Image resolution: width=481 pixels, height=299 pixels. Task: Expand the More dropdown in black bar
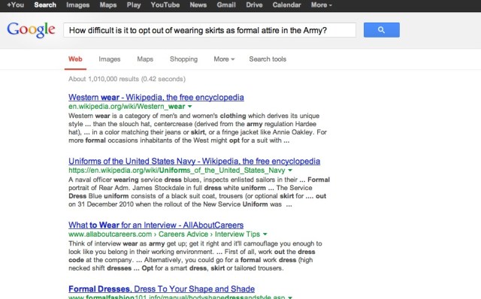[321, 5]
